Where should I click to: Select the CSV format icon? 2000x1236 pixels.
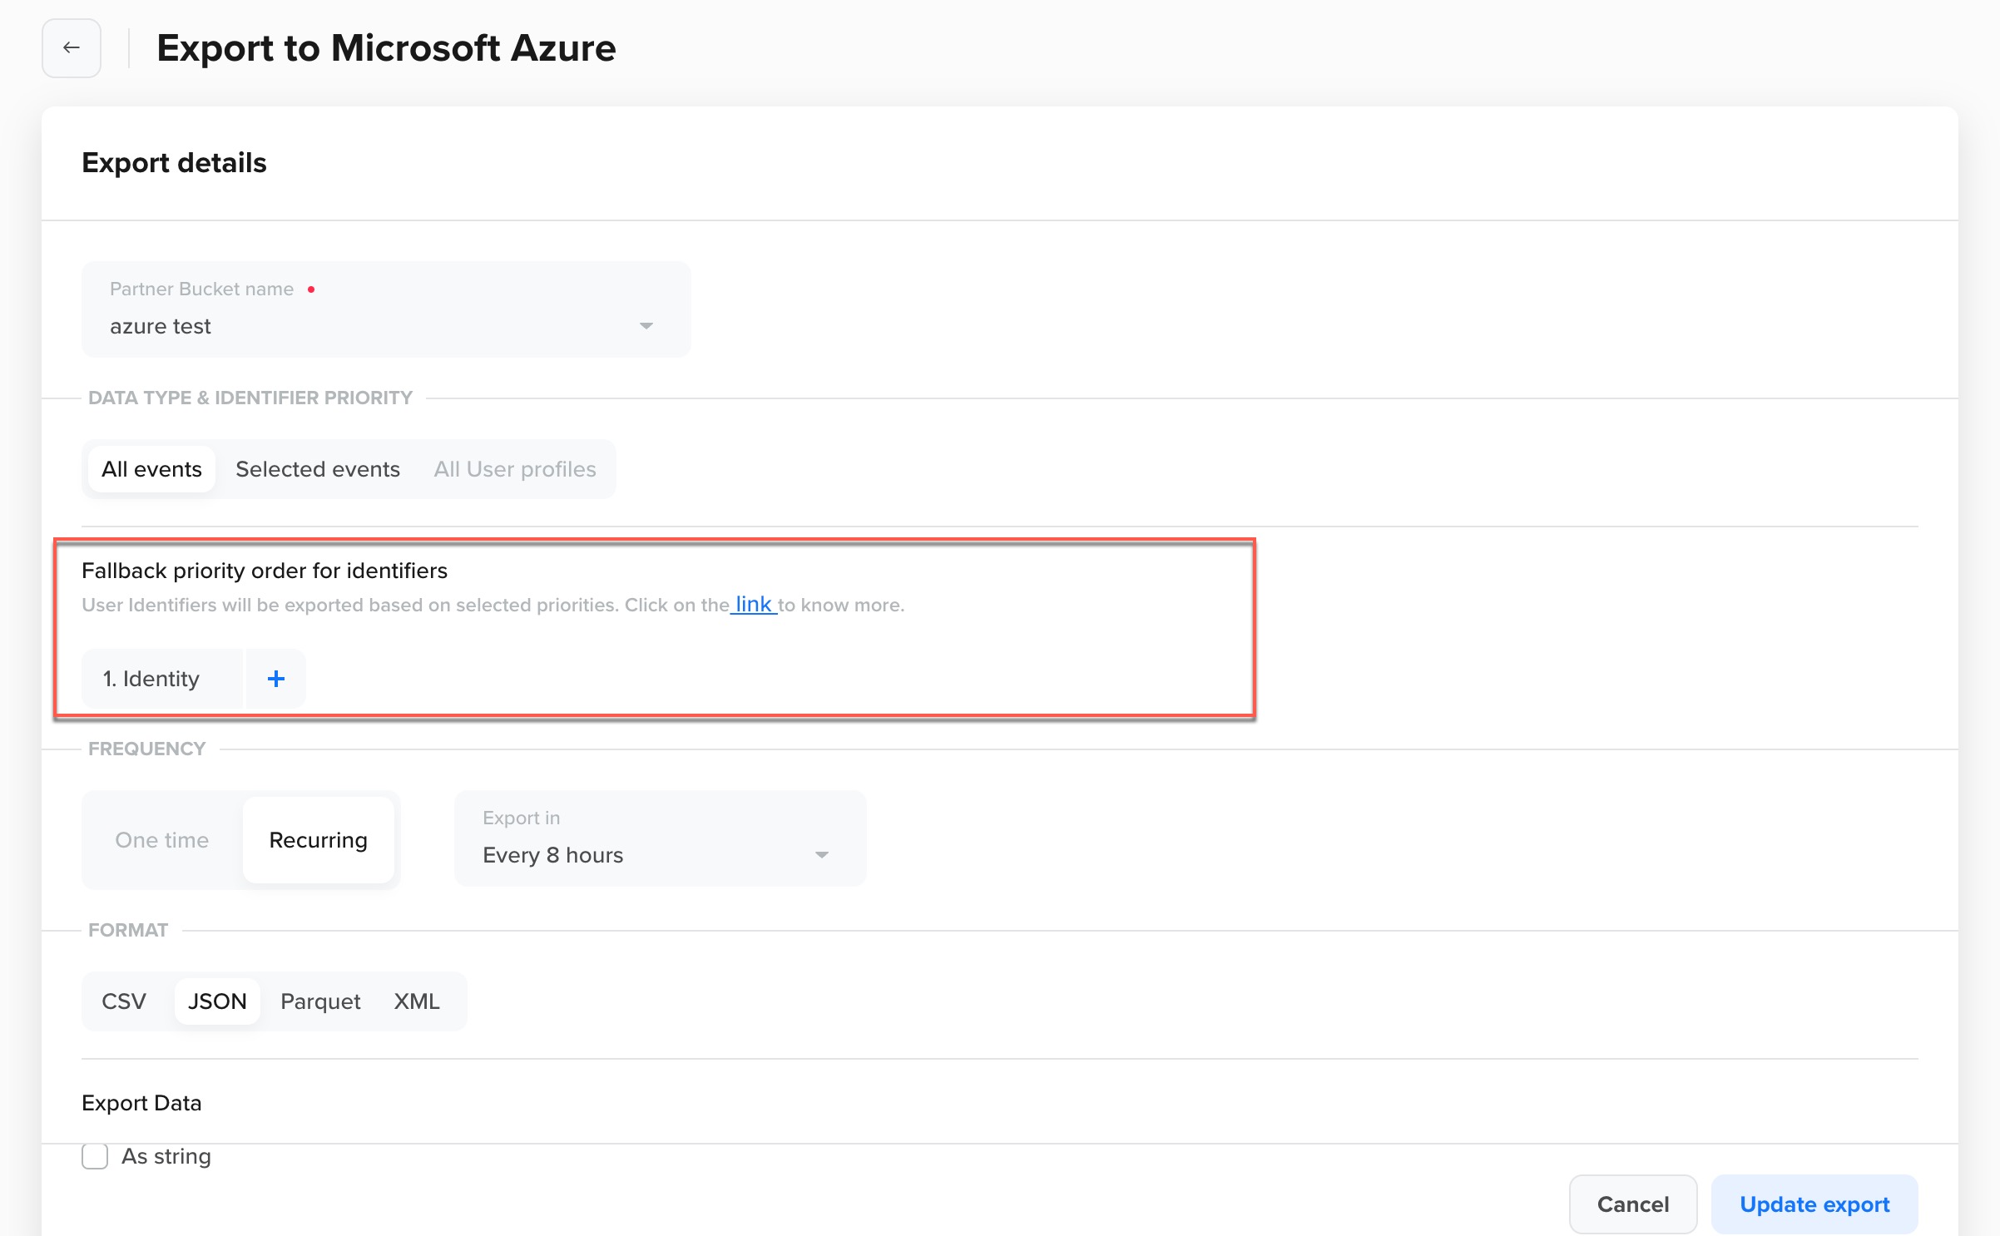click(x=124, y=1001)
